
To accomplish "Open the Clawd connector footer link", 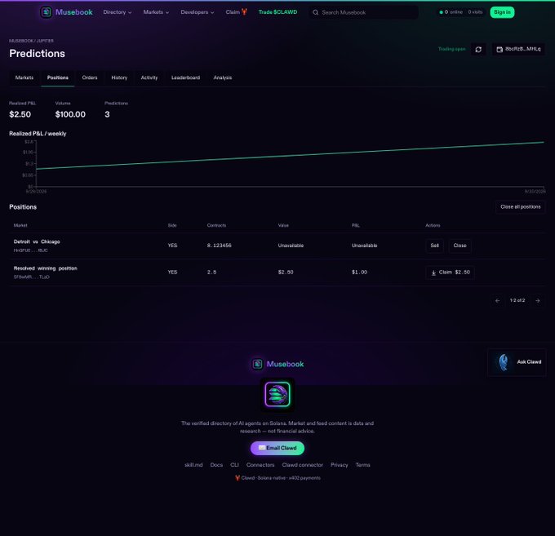I will click(302, 465).
